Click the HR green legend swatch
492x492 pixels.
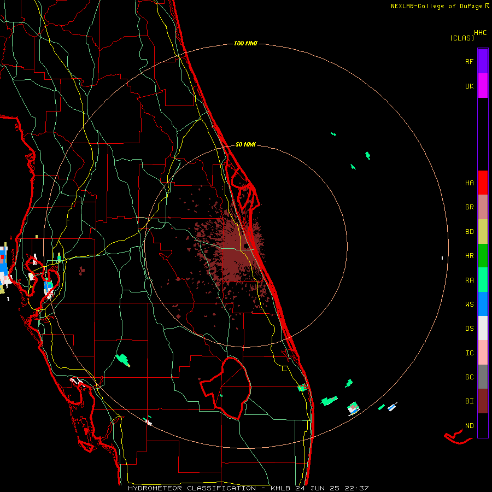pyautogui.click(x=483, y=256)
